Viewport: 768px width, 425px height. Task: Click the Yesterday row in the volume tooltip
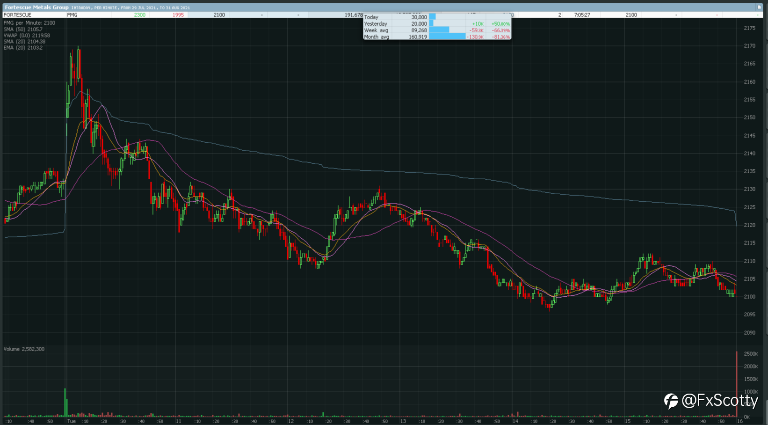437,24
